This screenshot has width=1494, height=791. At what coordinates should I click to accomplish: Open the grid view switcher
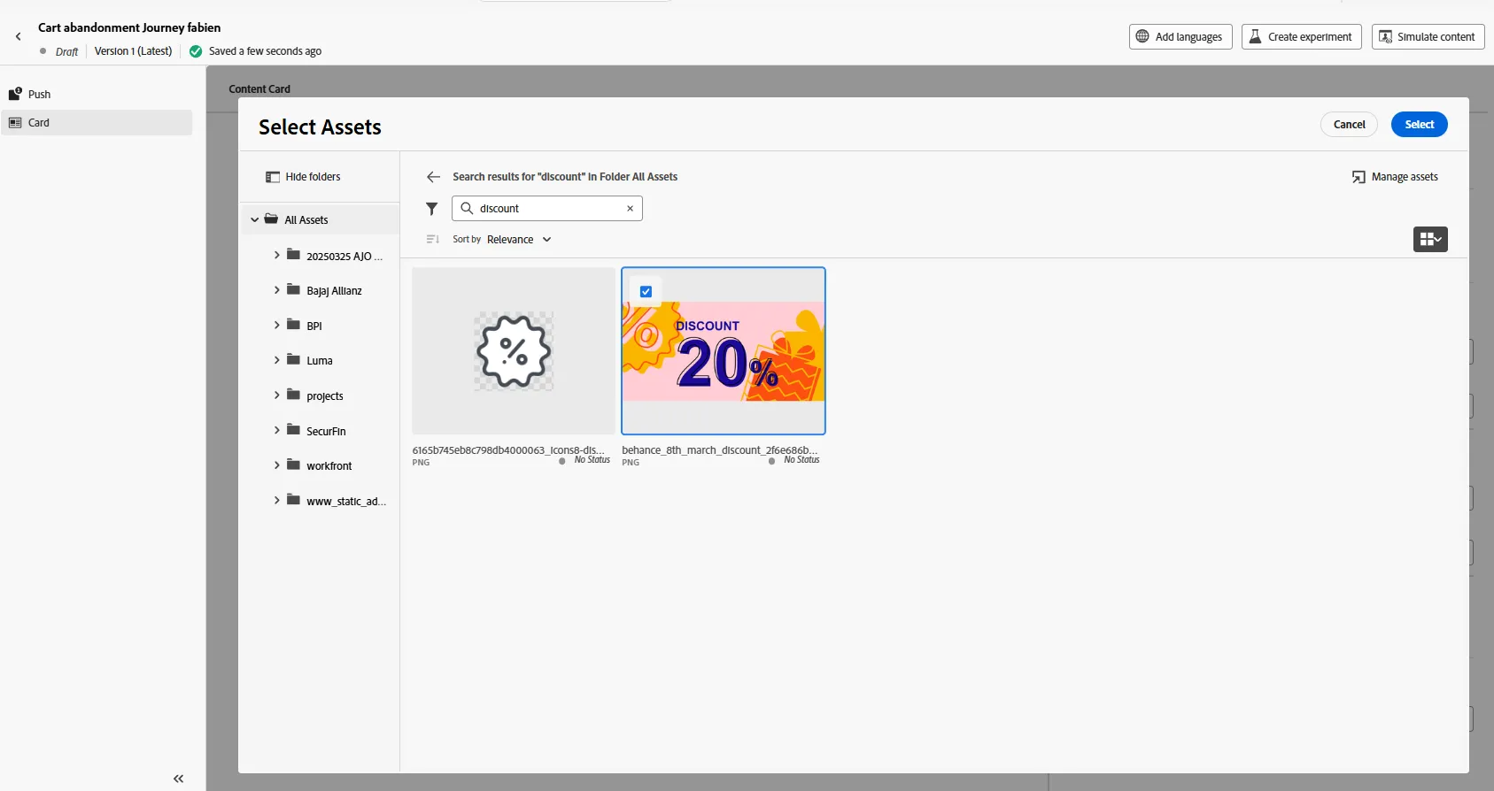[x=1430, y=239]
